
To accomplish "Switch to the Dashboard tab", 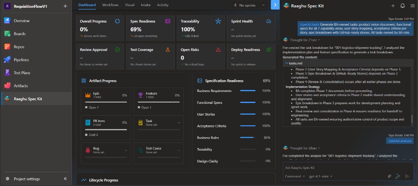I will [87, 5].
